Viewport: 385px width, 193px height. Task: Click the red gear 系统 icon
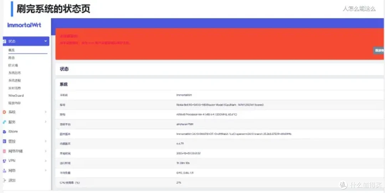click(4, 112)
